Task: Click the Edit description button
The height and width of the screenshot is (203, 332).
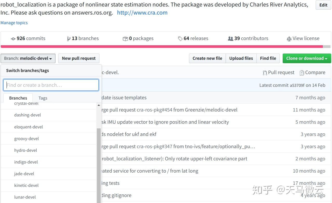Action: coord(323,5)
